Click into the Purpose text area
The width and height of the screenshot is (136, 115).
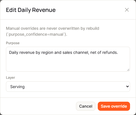point(68,59)
